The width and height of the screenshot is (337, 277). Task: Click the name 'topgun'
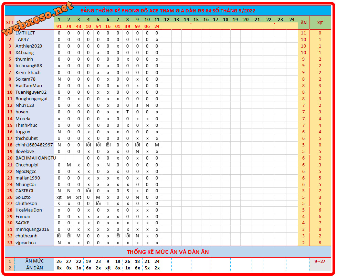[x=23, y=132]
